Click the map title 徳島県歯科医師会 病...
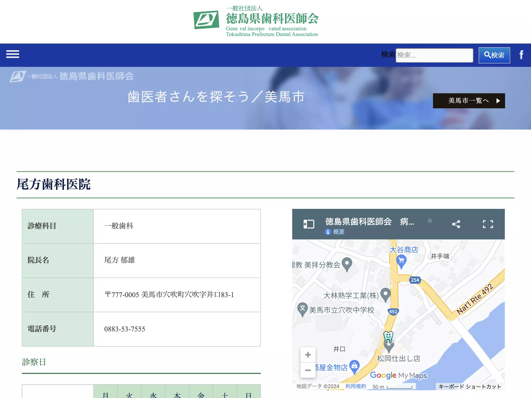The width and height of the screenshot is (531, 398). click(369, 222)
